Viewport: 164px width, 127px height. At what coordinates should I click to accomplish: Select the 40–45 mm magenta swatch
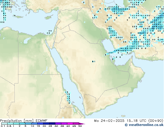(x=70, y=124)
